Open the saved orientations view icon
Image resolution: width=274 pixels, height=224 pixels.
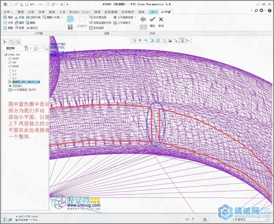tap(164, 41)
